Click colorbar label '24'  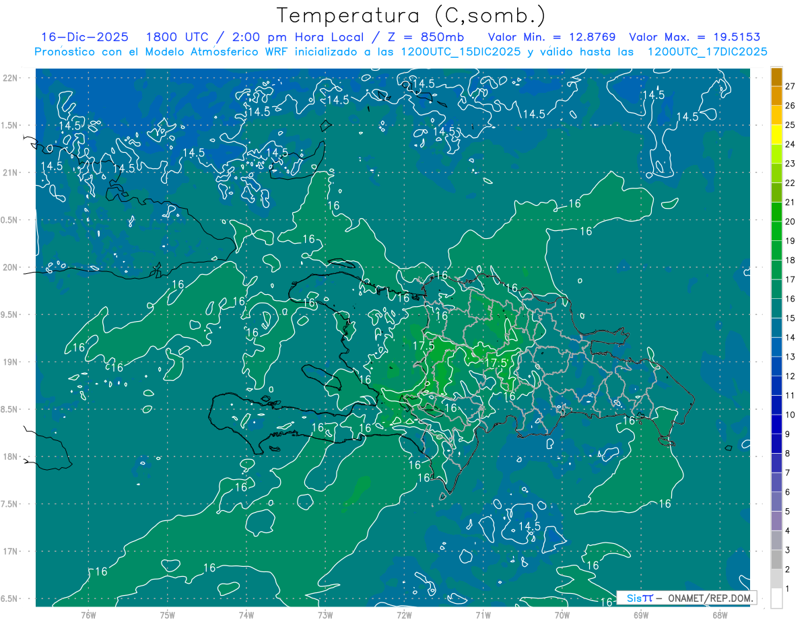[x=790, y=144]
